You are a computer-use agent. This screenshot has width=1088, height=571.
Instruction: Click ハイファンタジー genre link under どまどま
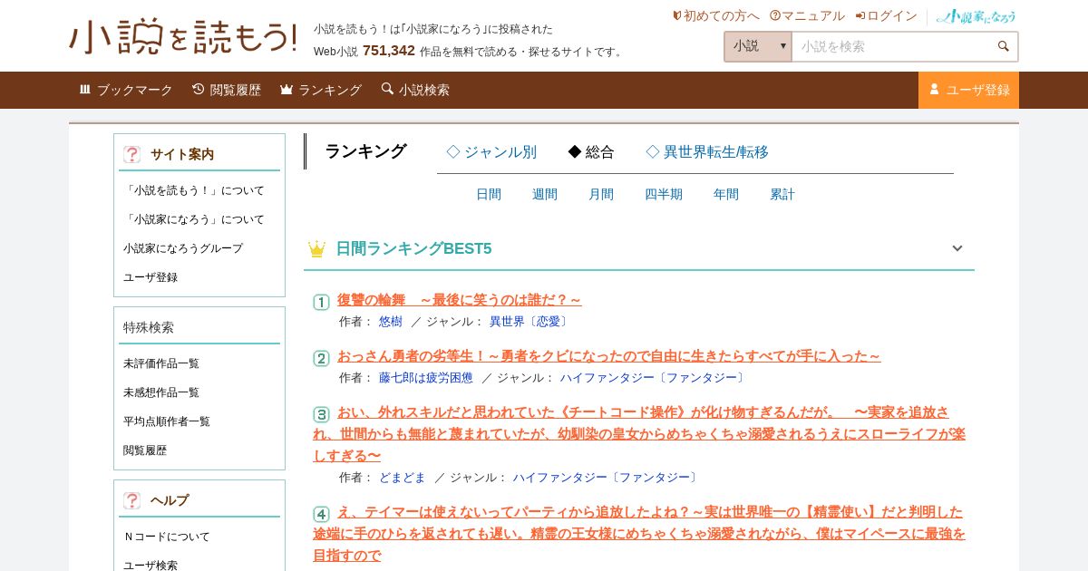pos(607,478)
